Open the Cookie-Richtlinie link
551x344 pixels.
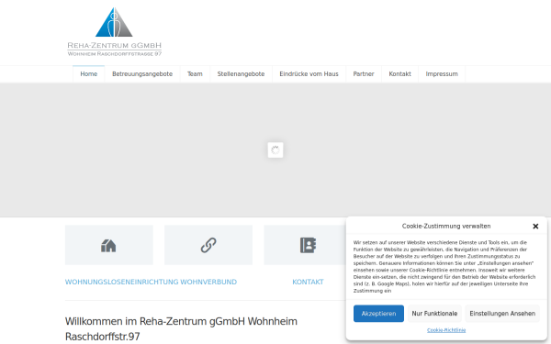[446, 330]
